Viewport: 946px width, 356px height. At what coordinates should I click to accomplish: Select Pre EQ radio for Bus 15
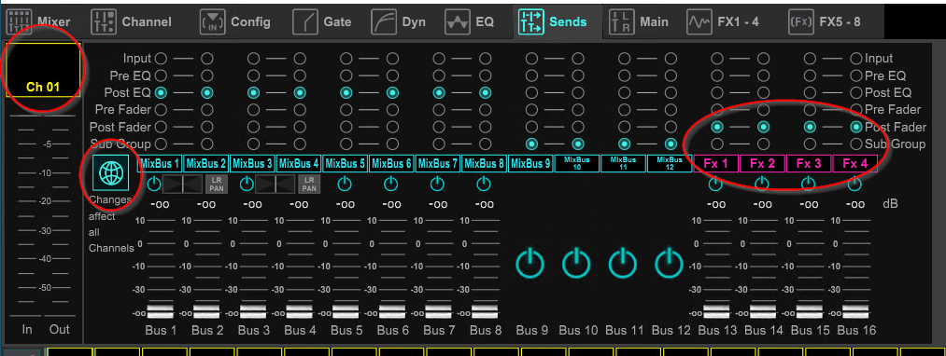click(x=810, y=75)
